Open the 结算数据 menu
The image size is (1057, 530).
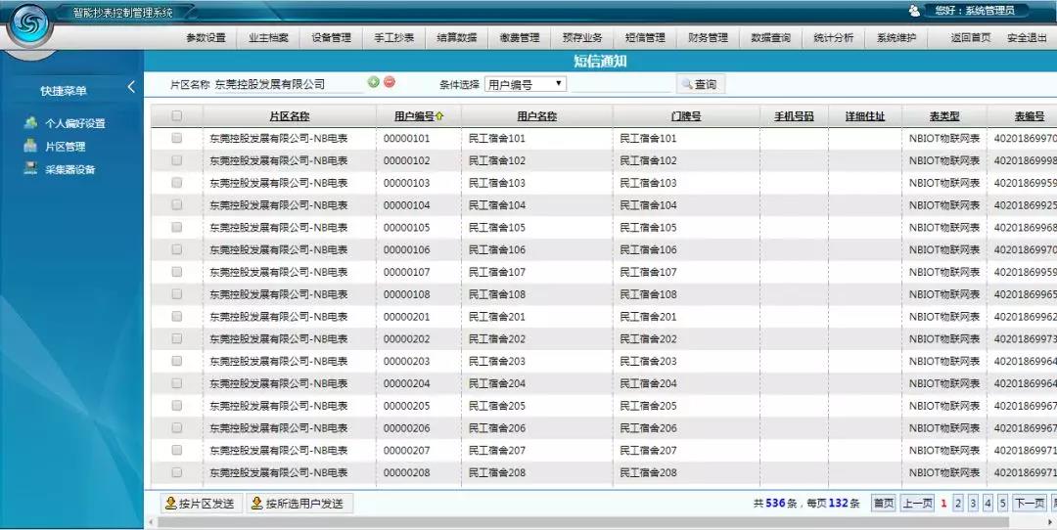click(x=456, y=38)
